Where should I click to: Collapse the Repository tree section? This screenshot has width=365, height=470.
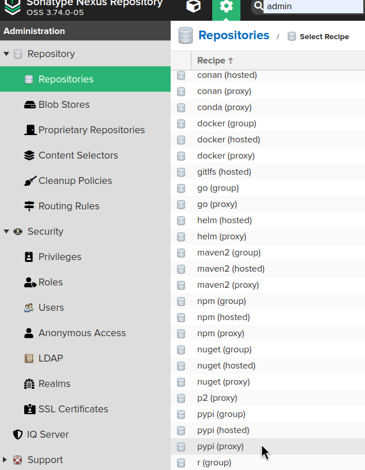tap(6, 54)
